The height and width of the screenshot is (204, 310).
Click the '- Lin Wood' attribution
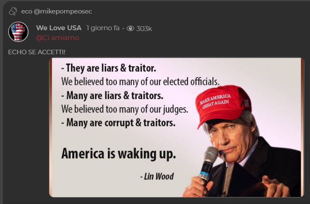click(157, 176)
